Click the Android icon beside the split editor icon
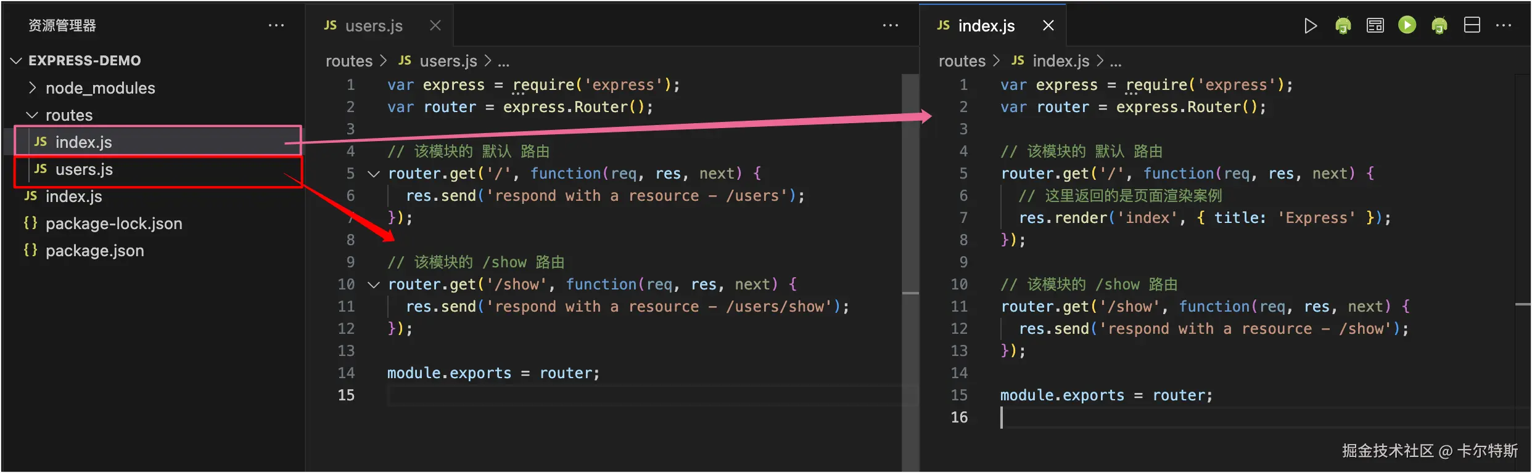 pyautogui.click(x=1439, y=26)
